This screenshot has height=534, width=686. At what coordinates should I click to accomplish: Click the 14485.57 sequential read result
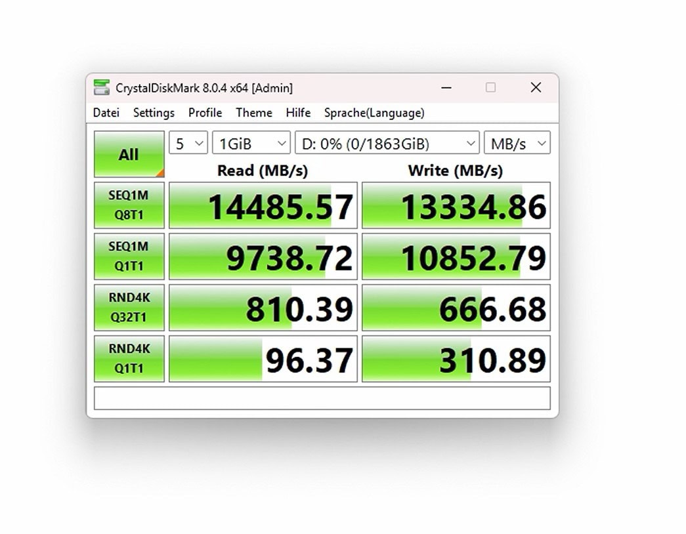(x=263, y=206)
